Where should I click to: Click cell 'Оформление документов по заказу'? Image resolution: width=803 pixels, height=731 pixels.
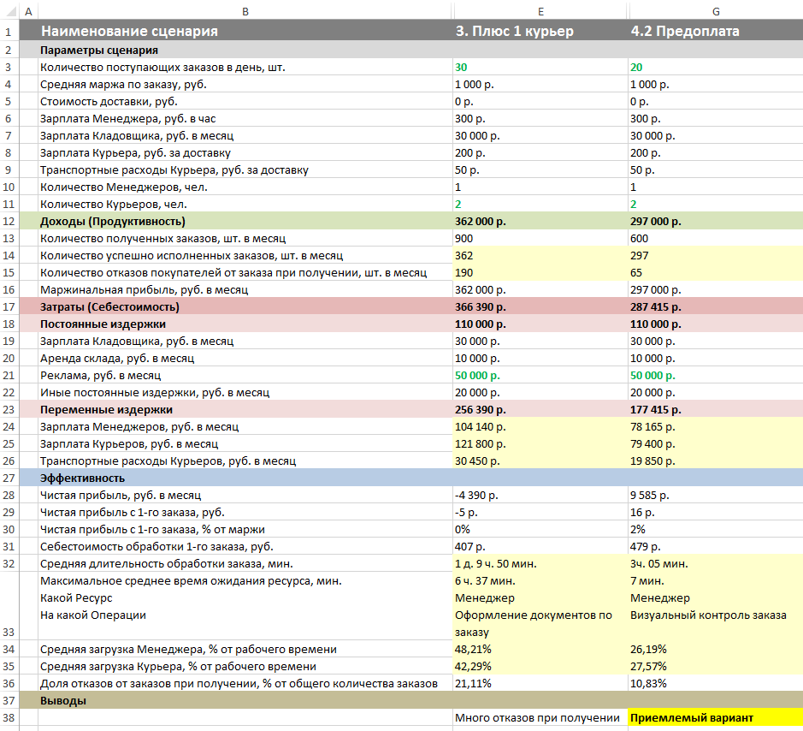533,623
